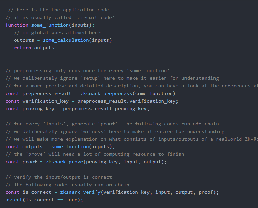This screenshot has width=258, height=208.
Task: Click the 'some_calculation' function call
Action: tap(66, 40)
